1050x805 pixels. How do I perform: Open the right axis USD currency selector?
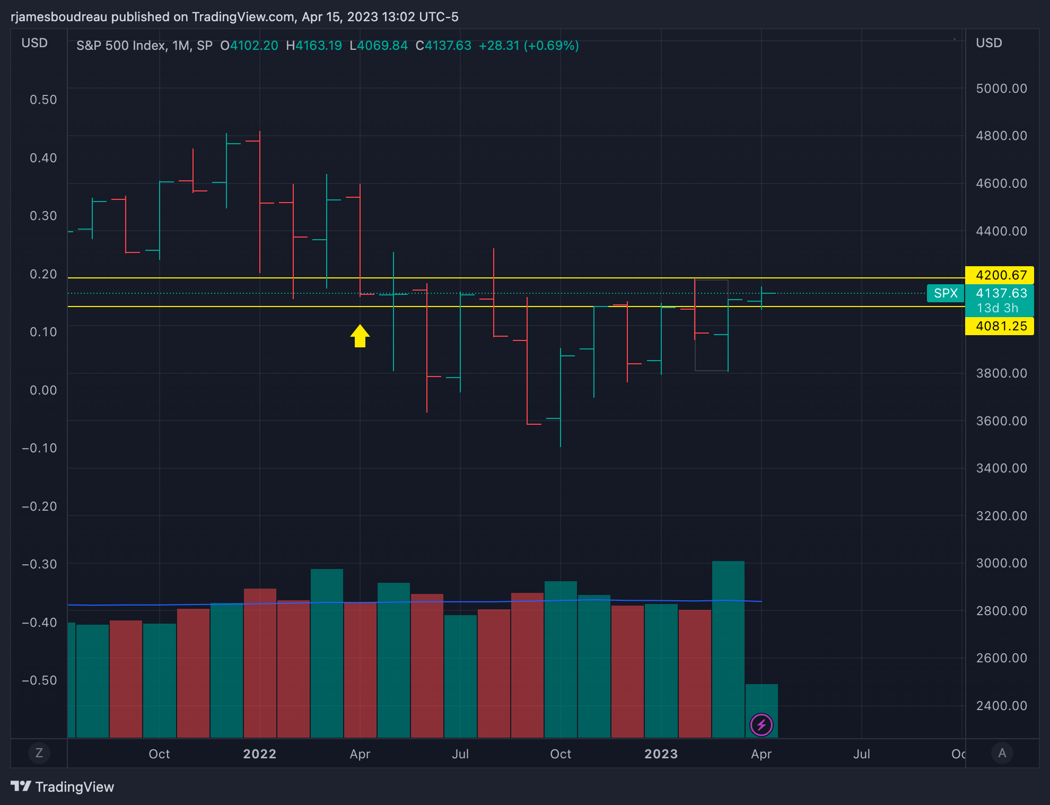coord(989,43)
